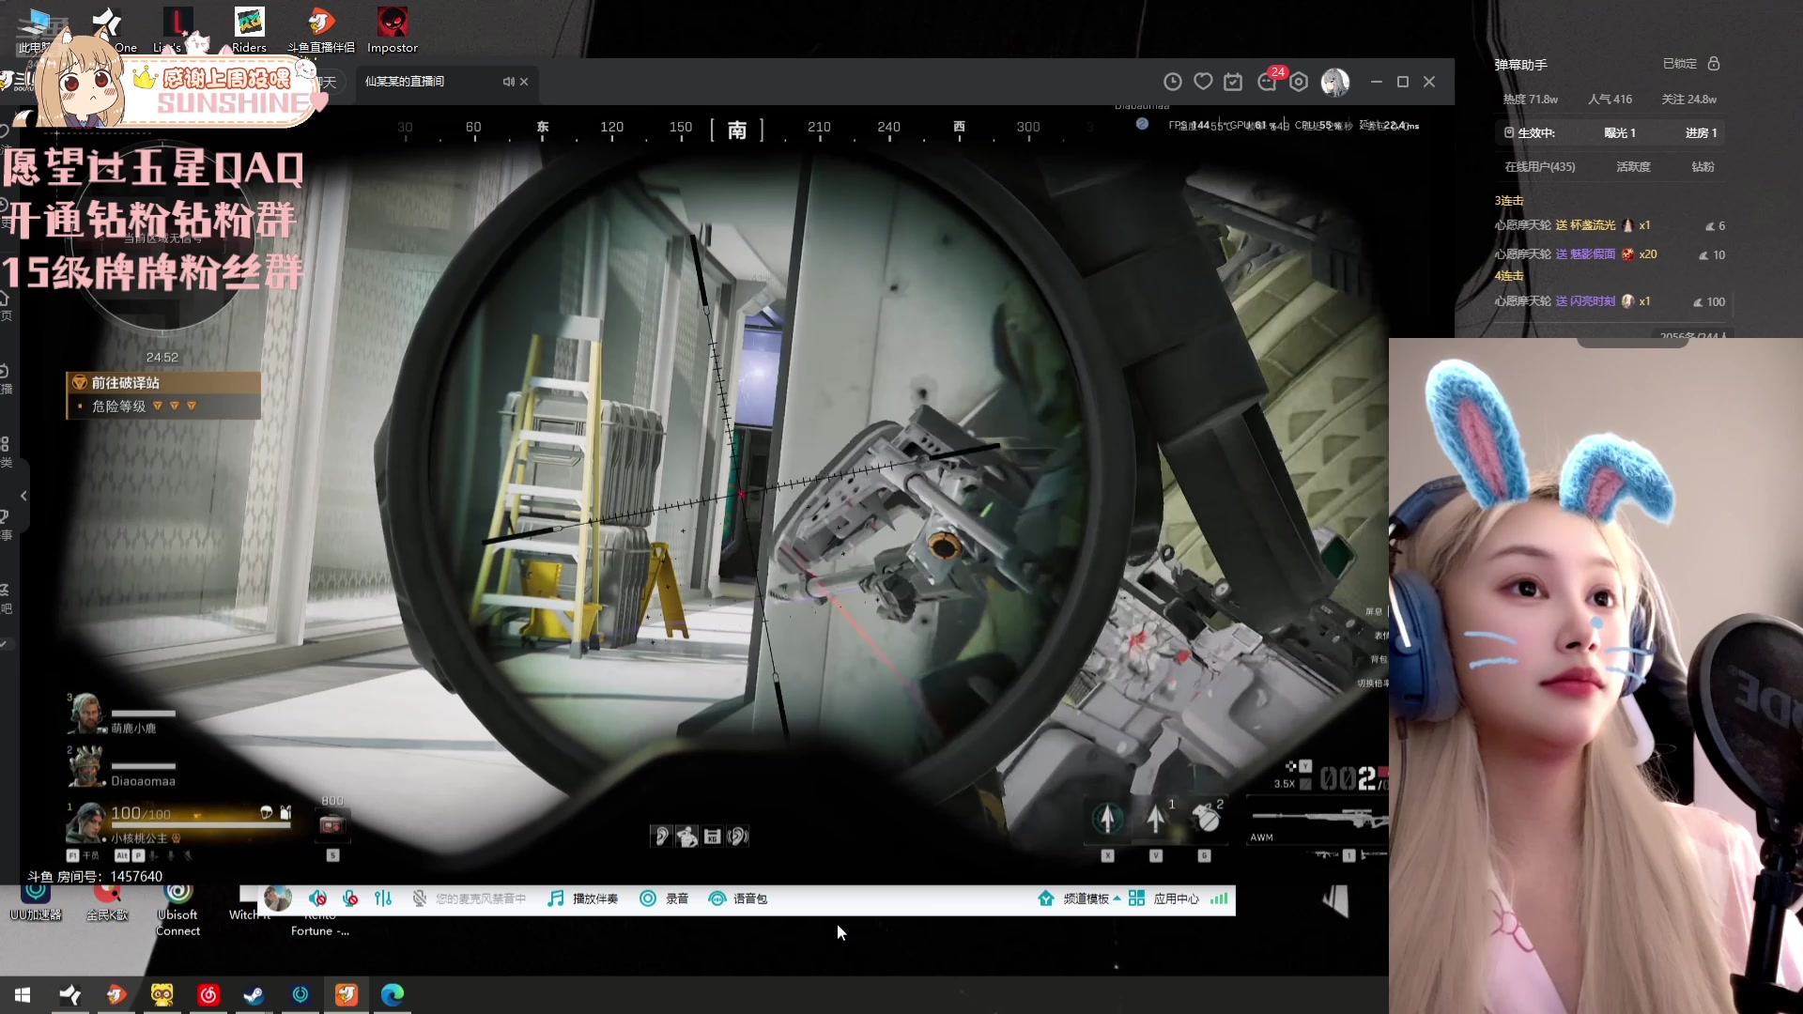The image size is (1803, 1014).
Task: Click the 关注 24.8w stat
Action: [1688, 99]
